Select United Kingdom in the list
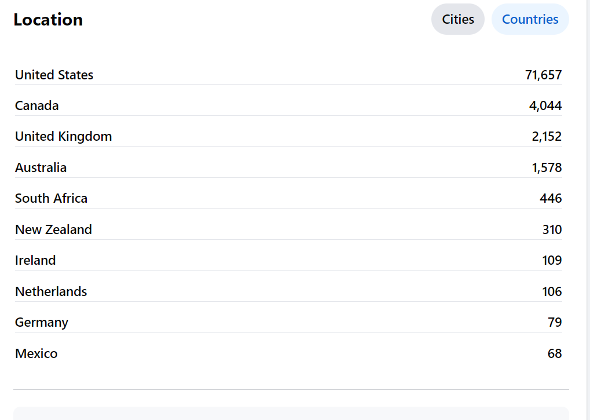 click(64, 136)
